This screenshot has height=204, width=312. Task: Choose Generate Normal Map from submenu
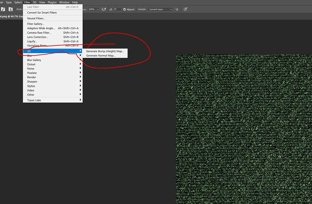pos(101,55)
